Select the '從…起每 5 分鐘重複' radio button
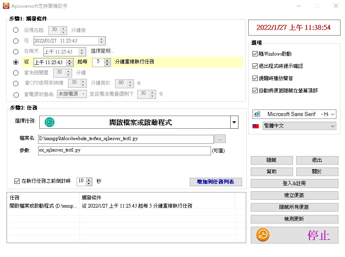 tap(16, 63)
